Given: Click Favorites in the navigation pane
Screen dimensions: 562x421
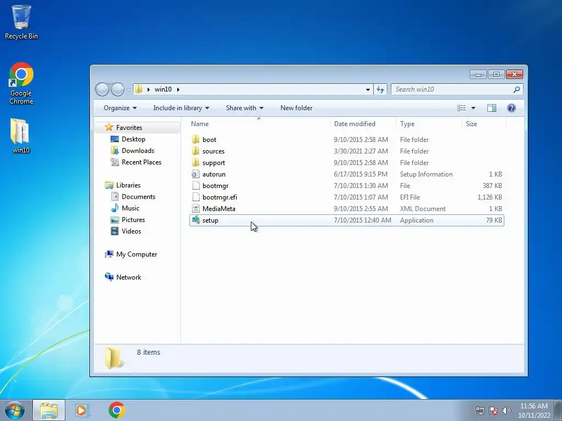Looking at the screenshot, I should pyautogui.click(x=129, y=127).
